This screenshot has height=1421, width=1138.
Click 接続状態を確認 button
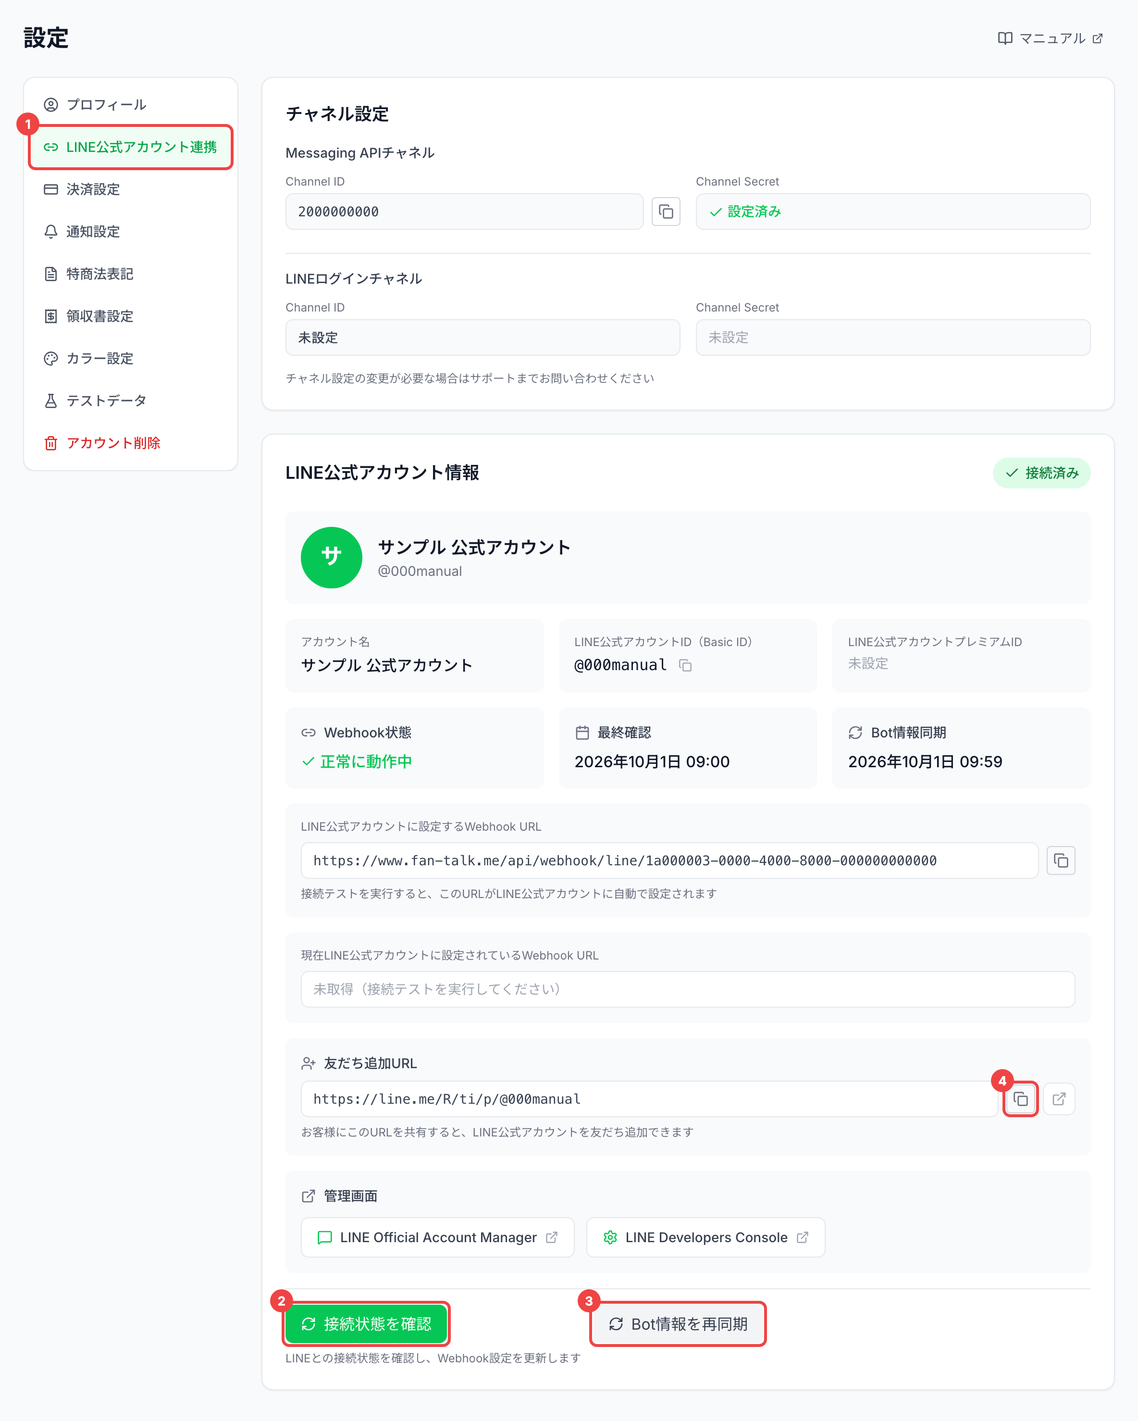pyautogui.click(x=366, y=1323)
